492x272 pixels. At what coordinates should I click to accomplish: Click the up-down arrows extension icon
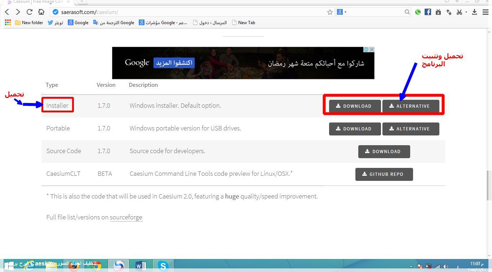tap(449, 12)
